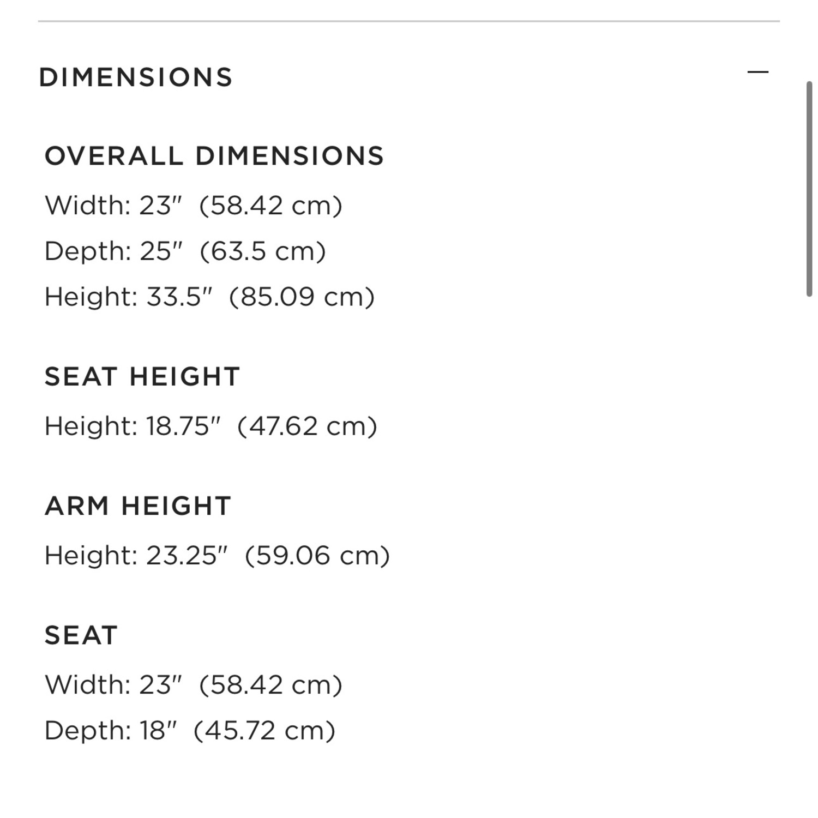Click the Overall Dimensions heading
818x818 pixels.
coord(214,156)
